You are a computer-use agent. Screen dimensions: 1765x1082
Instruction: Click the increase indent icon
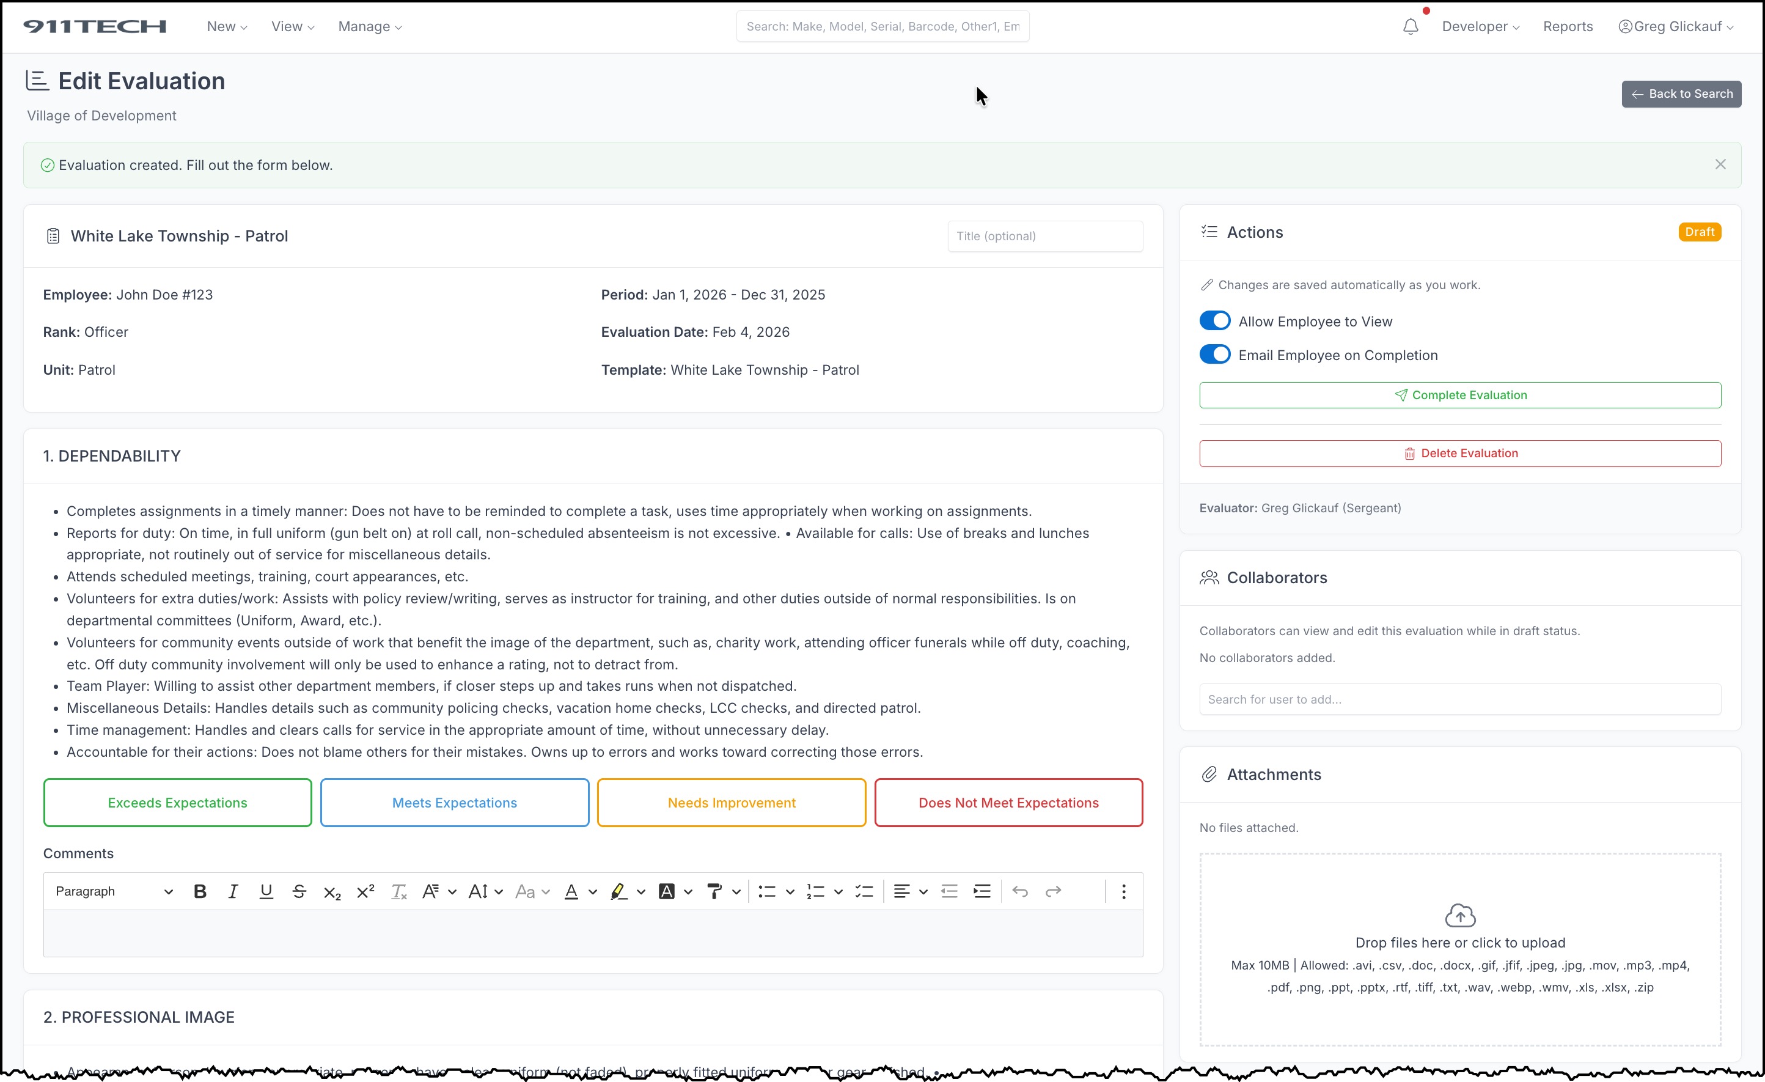click(982, 891)
